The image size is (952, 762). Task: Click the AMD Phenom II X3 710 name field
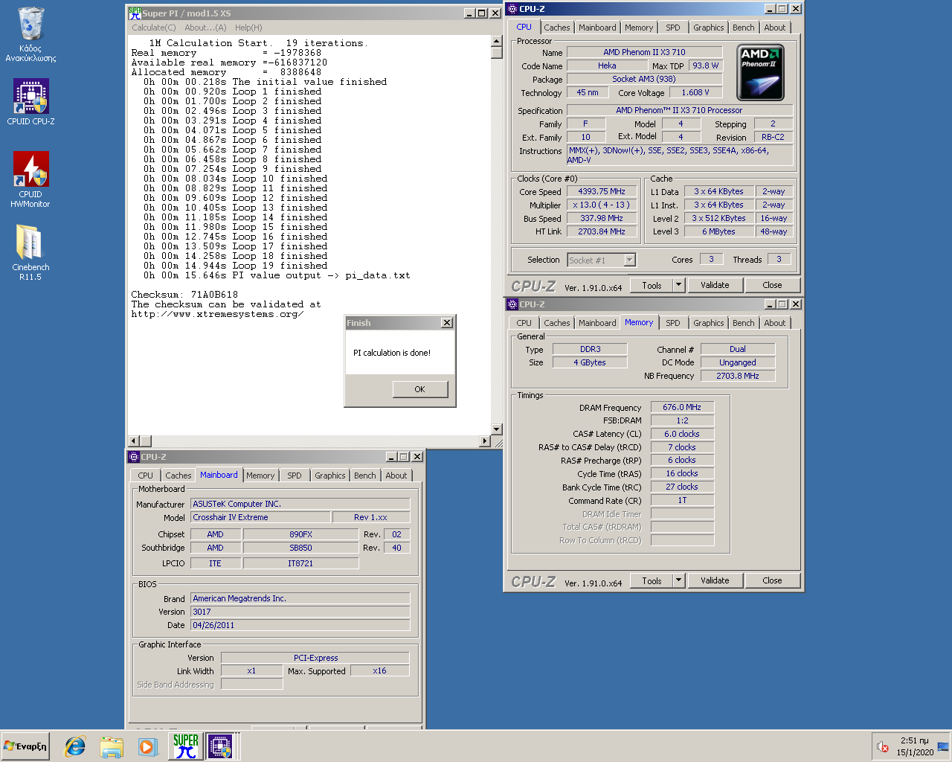pos(644,52)
